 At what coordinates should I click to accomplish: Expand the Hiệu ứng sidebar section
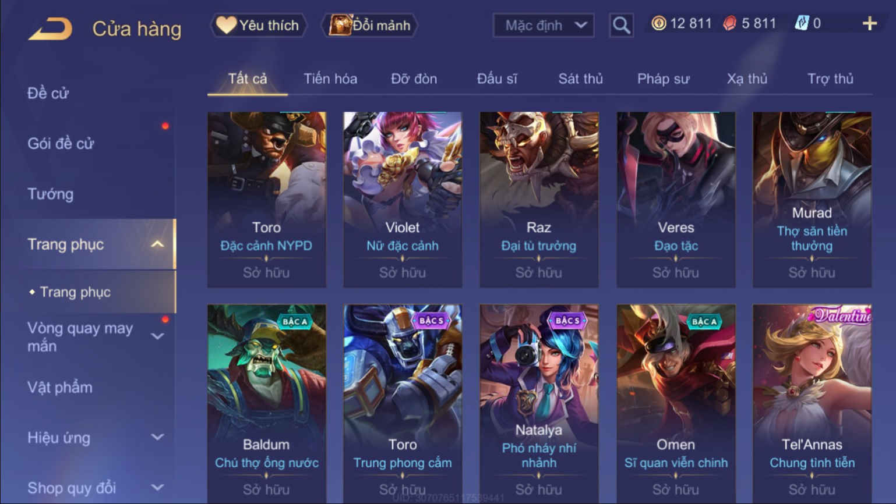[x=157, y=437]
